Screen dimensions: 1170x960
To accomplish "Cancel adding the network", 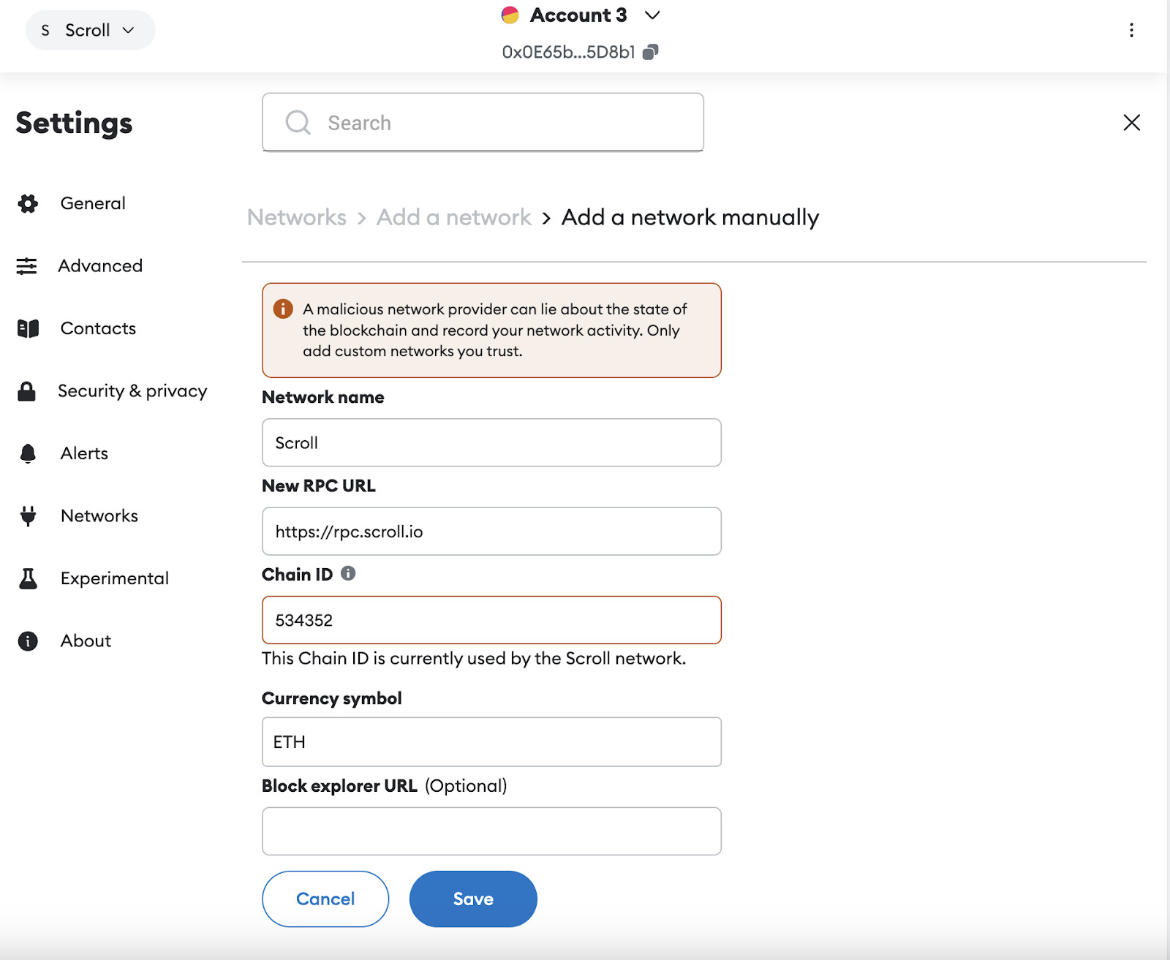I will coord(325,899).
